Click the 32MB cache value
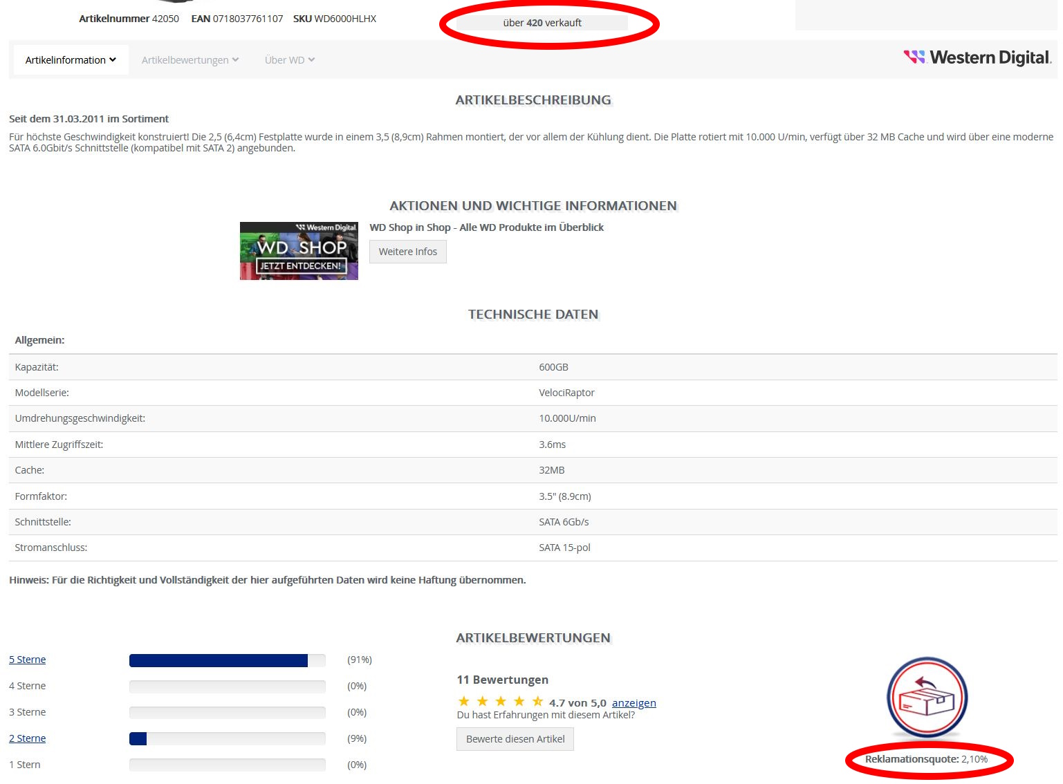This screenshot has height=784, width=1063. (552, 470)
